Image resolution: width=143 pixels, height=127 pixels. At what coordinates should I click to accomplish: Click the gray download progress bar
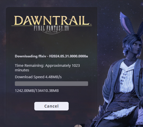(51, 84)
